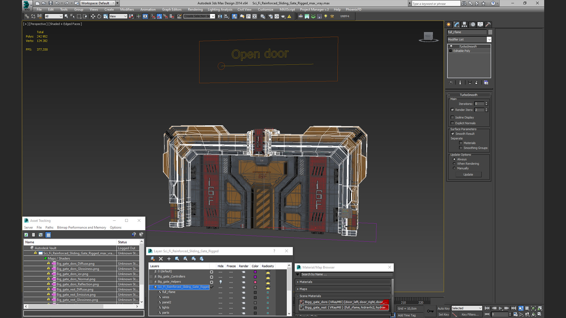566x318 pixels.
Task: Open selection filter All dropdown
Action: click(54, 16)
